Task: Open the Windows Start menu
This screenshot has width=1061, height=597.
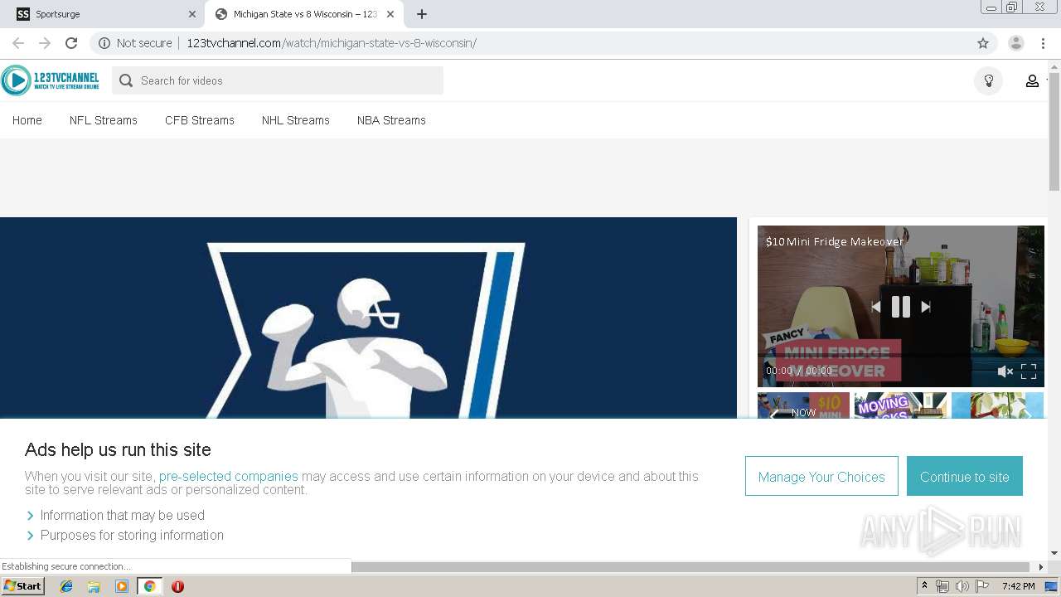Action: click(x=23, y=586)
